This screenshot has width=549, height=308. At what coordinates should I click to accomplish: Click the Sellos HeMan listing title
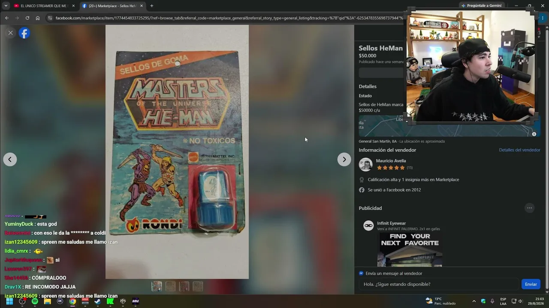coord(381,48)
